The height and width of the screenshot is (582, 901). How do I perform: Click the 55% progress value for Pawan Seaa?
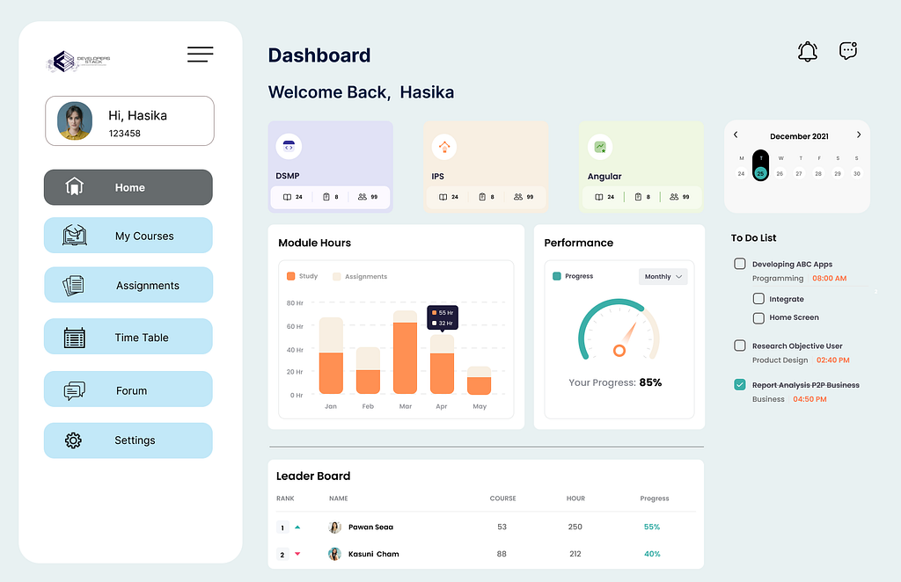(652, 527)
